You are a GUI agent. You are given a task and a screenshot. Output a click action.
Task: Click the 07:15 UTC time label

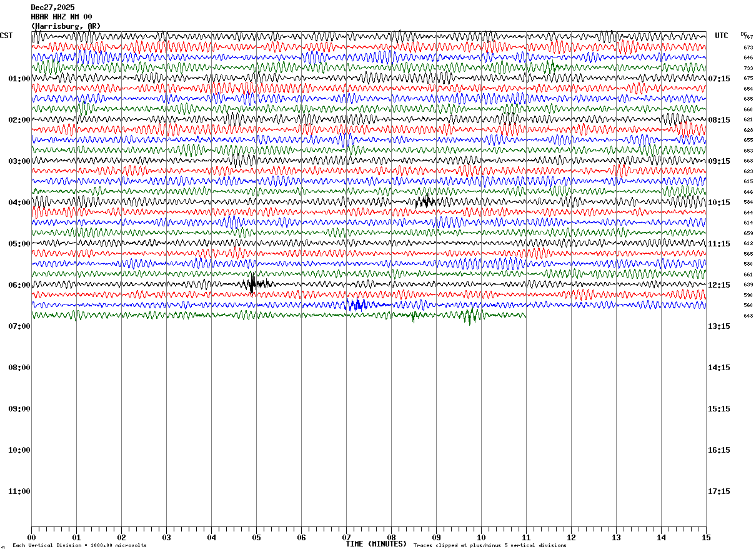719,79
